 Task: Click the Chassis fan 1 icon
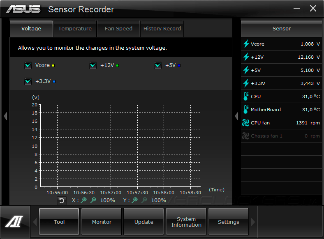click(x=246, y=136)
